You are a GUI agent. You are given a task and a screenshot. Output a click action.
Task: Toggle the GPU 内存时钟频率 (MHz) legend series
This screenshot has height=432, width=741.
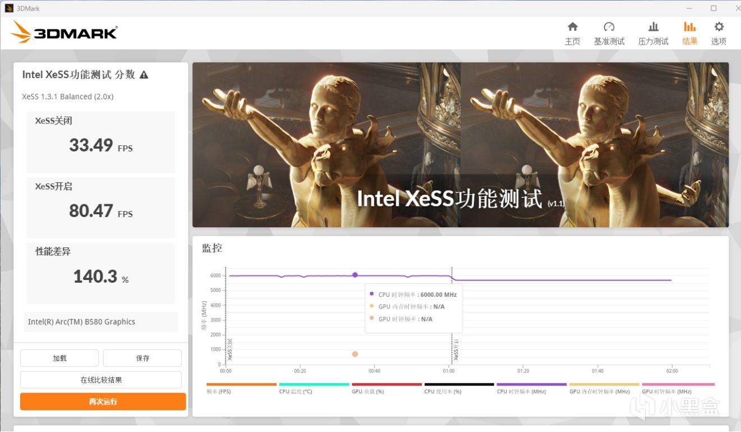pyautogui.click(x=604, y=388)
